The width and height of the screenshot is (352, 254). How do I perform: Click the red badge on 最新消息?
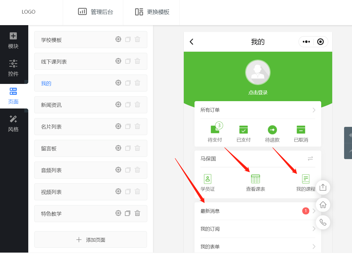pos(306,211)
